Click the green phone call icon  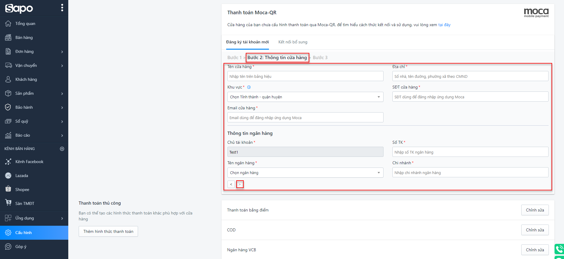pos(559,249)
